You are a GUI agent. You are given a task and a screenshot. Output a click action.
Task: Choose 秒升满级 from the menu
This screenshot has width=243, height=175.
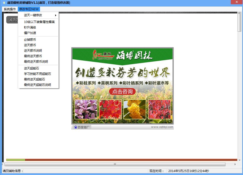[38, 27]
